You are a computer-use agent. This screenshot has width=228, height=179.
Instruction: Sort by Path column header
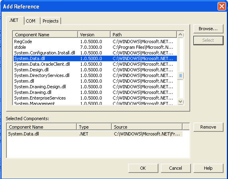(x=144, y=35)
